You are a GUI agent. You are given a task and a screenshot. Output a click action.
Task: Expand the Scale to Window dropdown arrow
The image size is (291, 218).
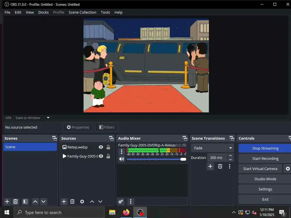point(48,118)
